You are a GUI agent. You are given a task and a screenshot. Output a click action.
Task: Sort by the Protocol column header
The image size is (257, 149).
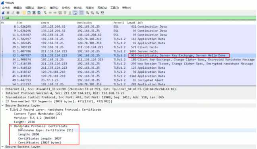(x=118, y=23)
